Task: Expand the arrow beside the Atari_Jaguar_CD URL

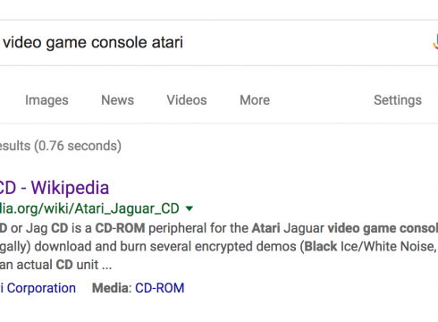Action: [190, 208]
